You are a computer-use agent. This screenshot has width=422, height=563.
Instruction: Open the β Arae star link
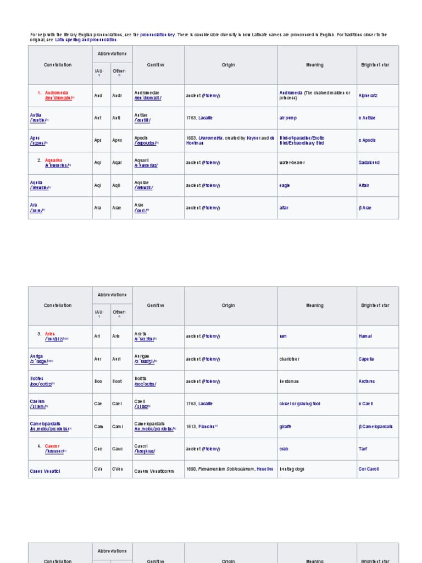[367, 208]
